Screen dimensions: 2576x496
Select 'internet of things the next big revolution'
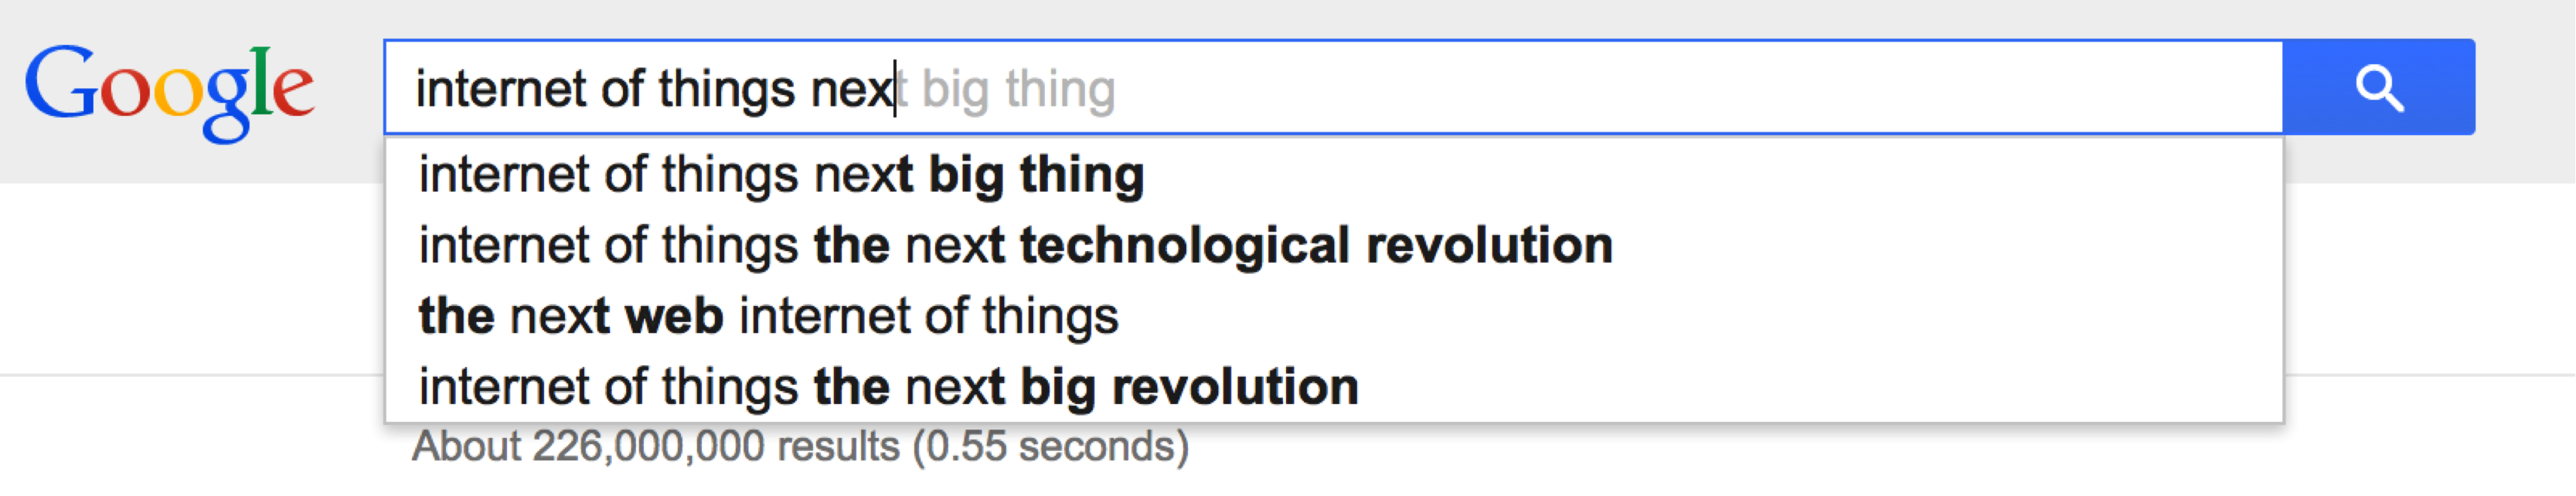click(x=1334, y=387)
